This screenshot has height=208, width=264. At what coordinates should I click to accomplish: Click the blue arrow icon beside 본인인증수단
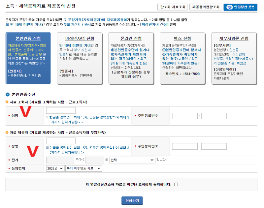[8, 95]
